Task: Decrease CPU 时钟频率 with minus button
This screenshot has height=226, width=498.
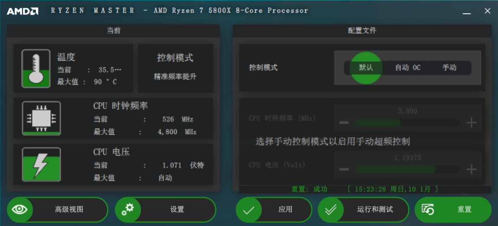Action: click(344, 123)
